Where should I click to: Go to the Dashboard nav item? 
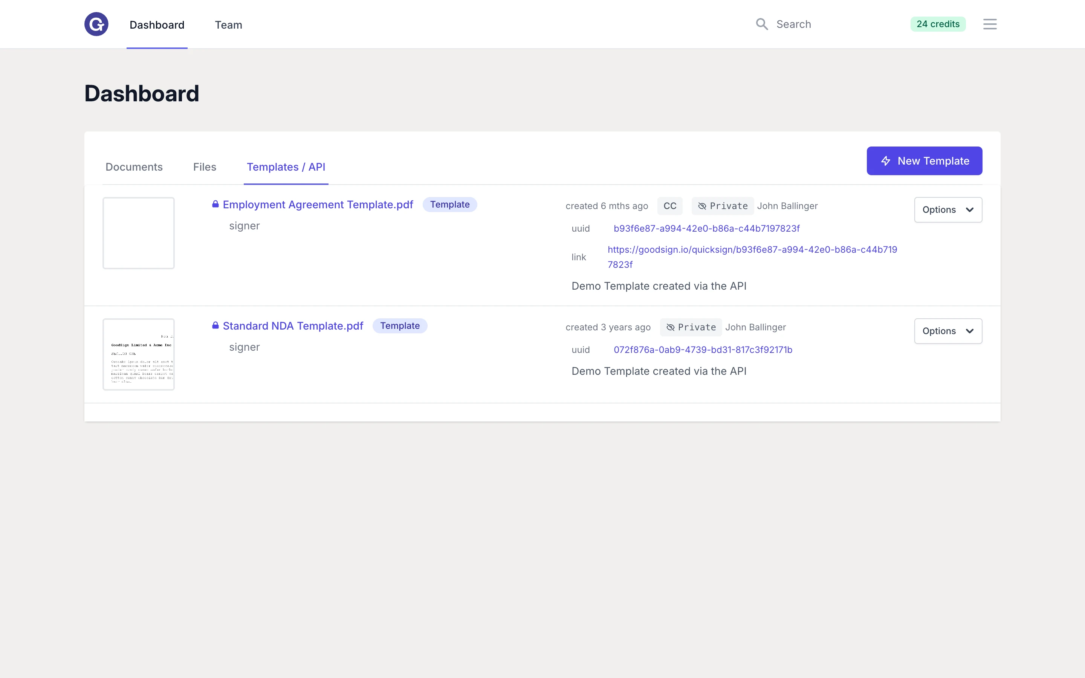(x=157, y=24)
